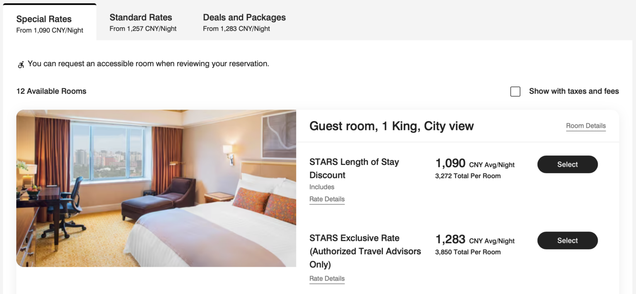Select the STARS Length of Stay Discount rate
This screenshot has width=636, height=294.
567,164
